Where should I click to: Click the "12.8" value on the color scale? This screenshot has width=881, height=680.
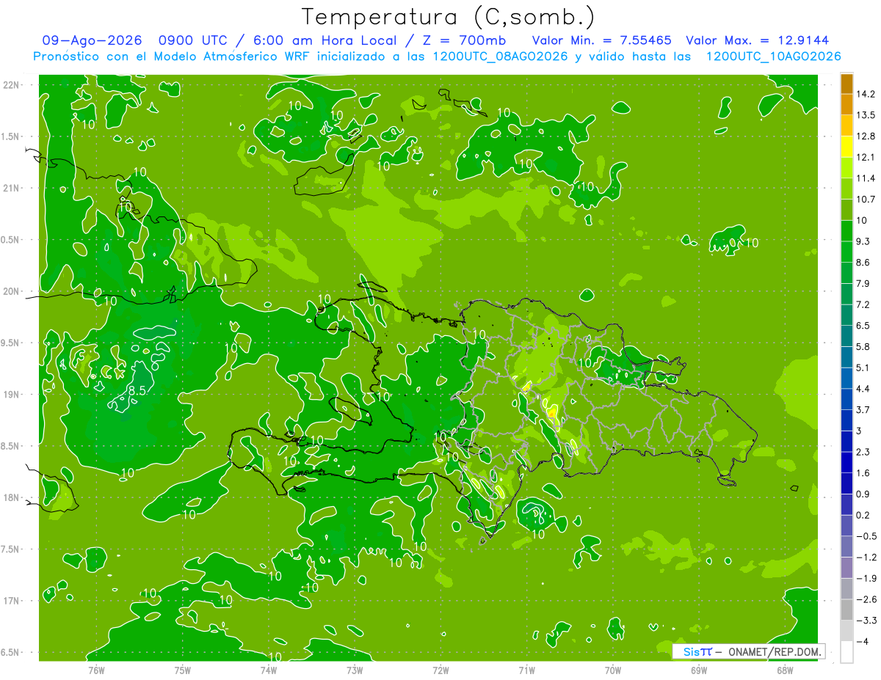pos(865,136)
